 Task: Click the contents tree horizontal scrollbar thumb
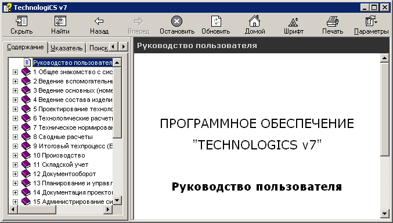[37, 209]
